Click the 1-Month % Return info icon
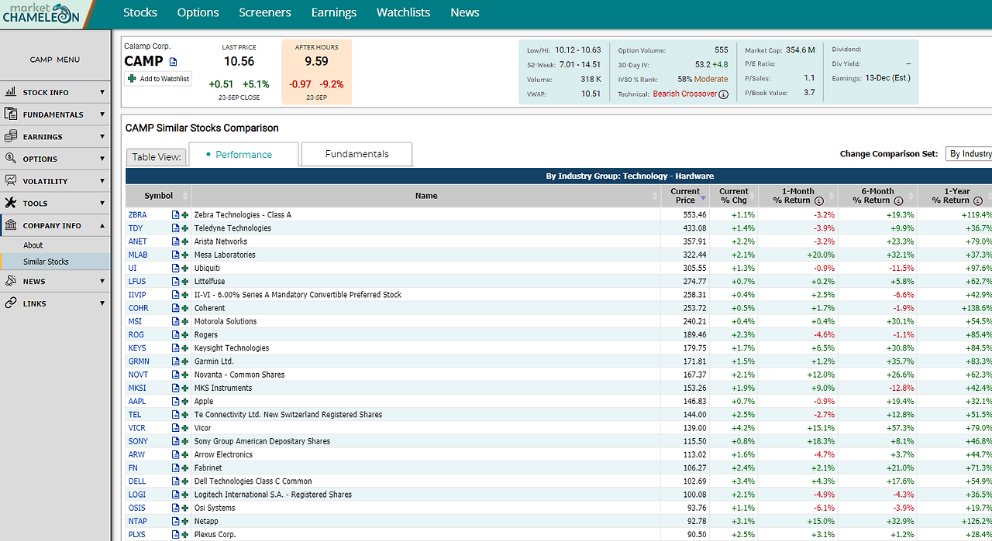This screenshot has width=992, height=541. tap(819, 200)
